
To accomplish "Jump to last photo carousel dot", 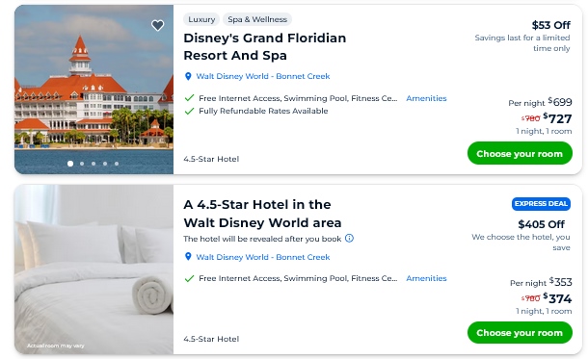I will (117, 164).
